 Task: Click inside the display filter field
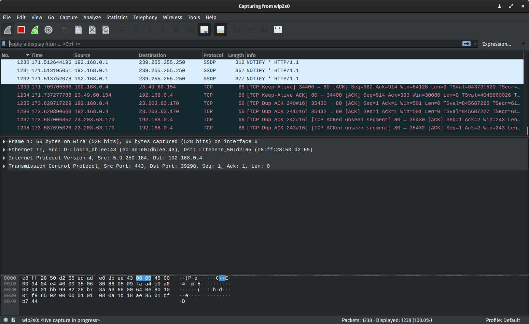pos(205,44)
